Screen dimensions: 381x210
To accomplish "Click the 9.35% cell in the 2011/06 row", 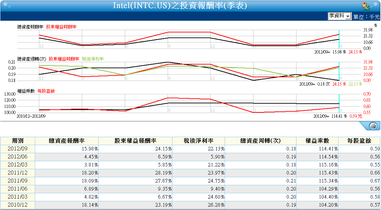I will point(135,189).
